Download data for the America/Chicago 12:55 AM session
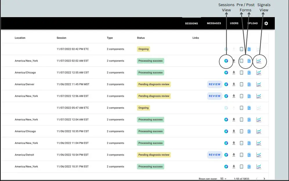The image size is (289, 181). [234, 72]
